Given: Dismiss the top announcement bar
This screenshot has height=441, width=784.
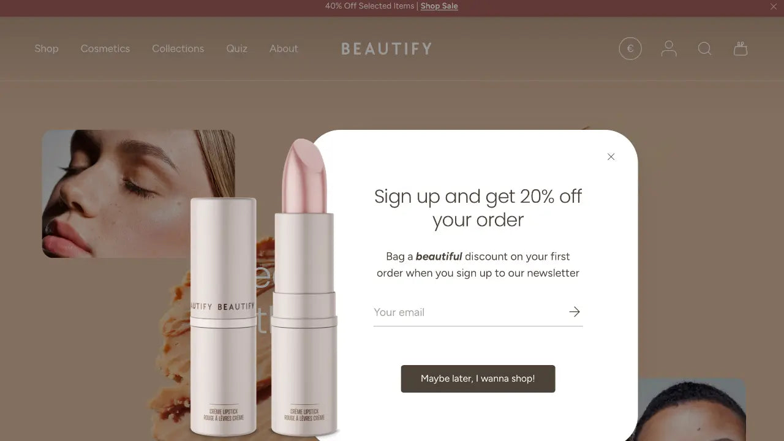Looking at the screenshot, I should pyautogui.click(x=773, y=7).
